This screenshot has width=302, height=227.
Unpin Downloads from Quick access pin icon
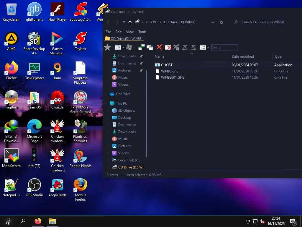click(141, 56)
